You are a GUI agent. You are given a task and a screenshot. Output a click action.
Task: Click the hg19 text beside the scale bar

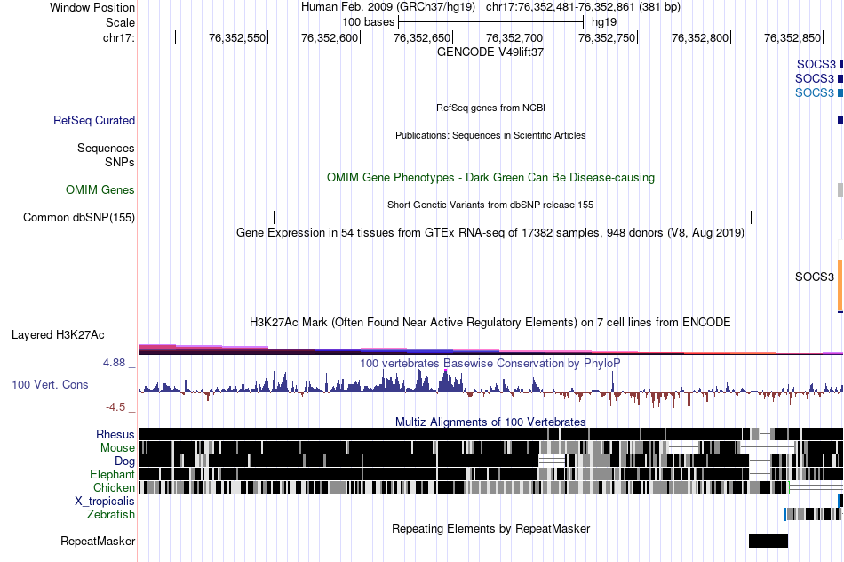point(604,22)
